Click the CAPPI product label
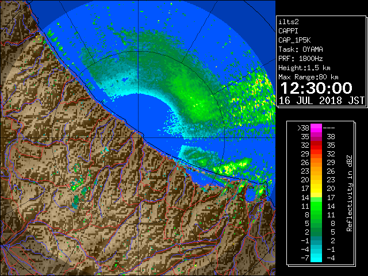 click(x=288, y=31)
